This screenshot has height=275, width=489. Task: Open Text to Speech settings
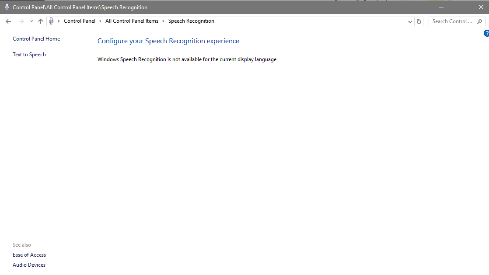[x=29, y=55]
